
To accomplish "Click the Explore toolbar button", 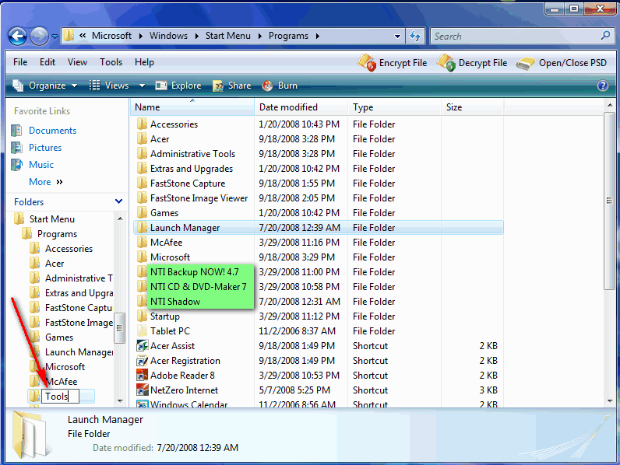I will click(178, 86).
